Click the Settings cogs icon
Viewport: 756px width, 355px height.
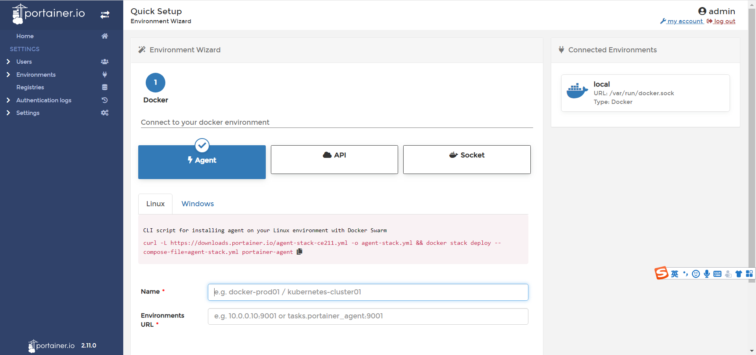point(105,113)
